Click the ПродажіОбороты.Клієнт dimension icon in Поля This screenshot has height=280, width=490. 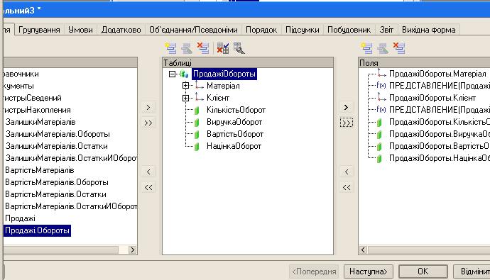381,97
